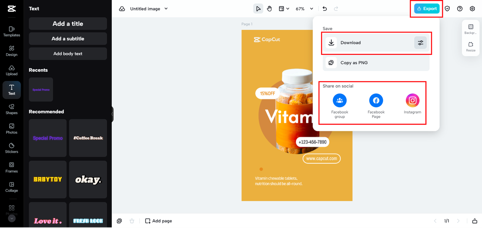Open the Collage sidebar panel
The image size is (482, 228).
tap(12, 187)
